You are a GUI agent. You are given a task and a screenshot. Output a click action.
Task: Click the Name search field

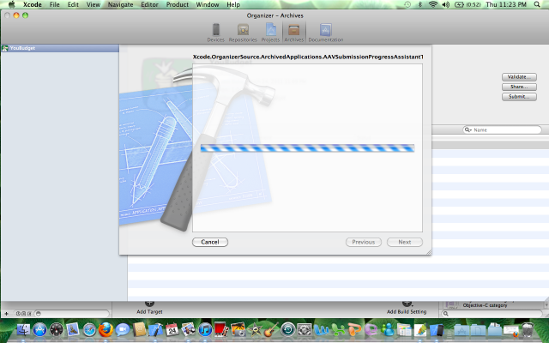pyautogui.click(x=502, y=129)
